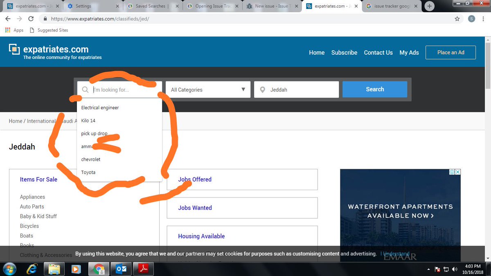Open the Contact Us navigation link
The image size is (491, 276).
click(378, 53)
